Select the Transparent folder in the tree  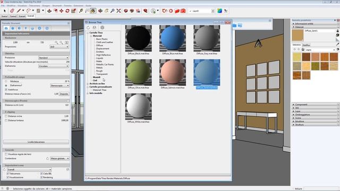101,74
